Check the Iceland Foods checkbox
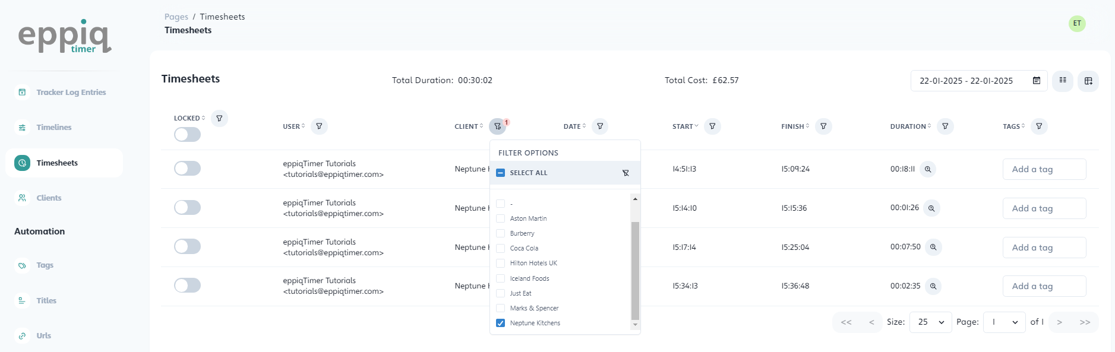Screen dimensions: 1115x352 500,278
